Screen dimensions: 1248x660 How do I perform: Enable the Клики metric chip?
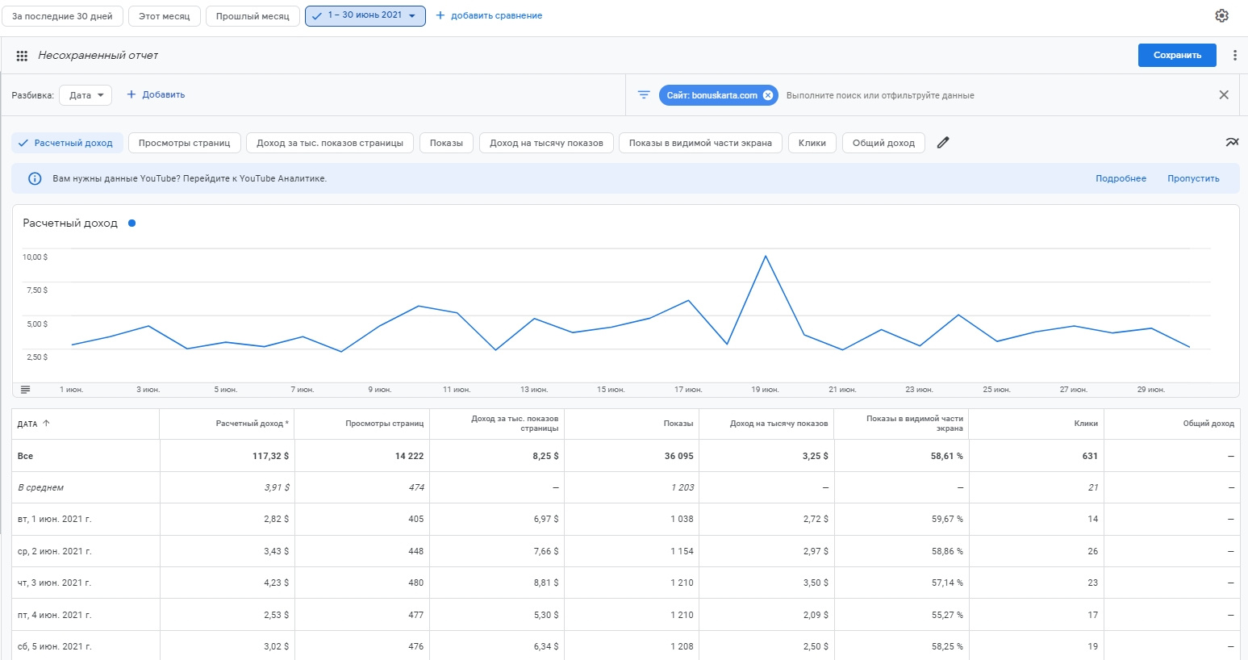812,143
